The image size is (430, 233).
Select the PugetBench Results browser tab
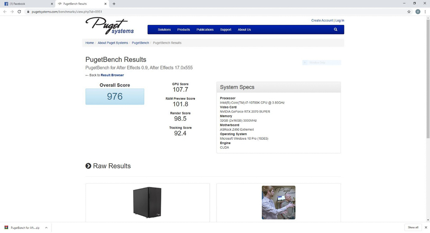click(x=82, y=4)
